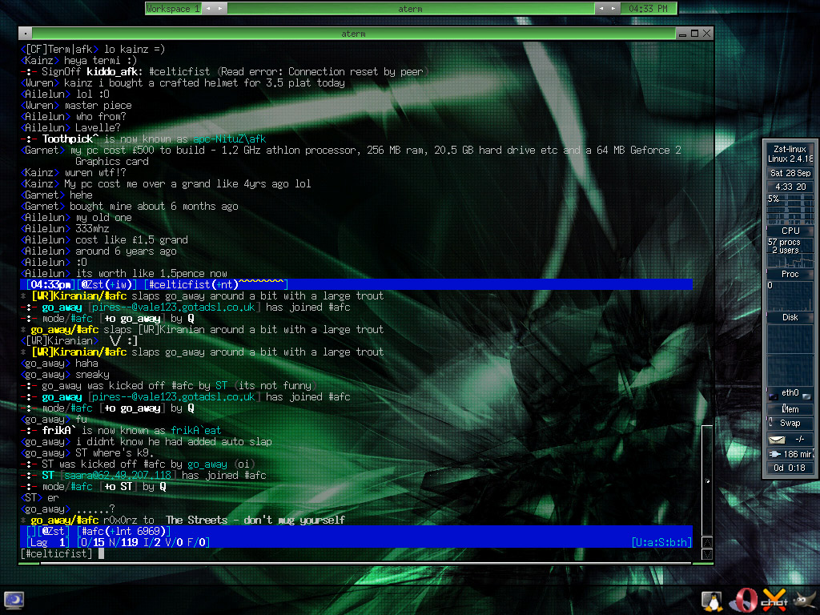Cycle to next window in toolbar
The image size is (820, 615).
(613, 9)
